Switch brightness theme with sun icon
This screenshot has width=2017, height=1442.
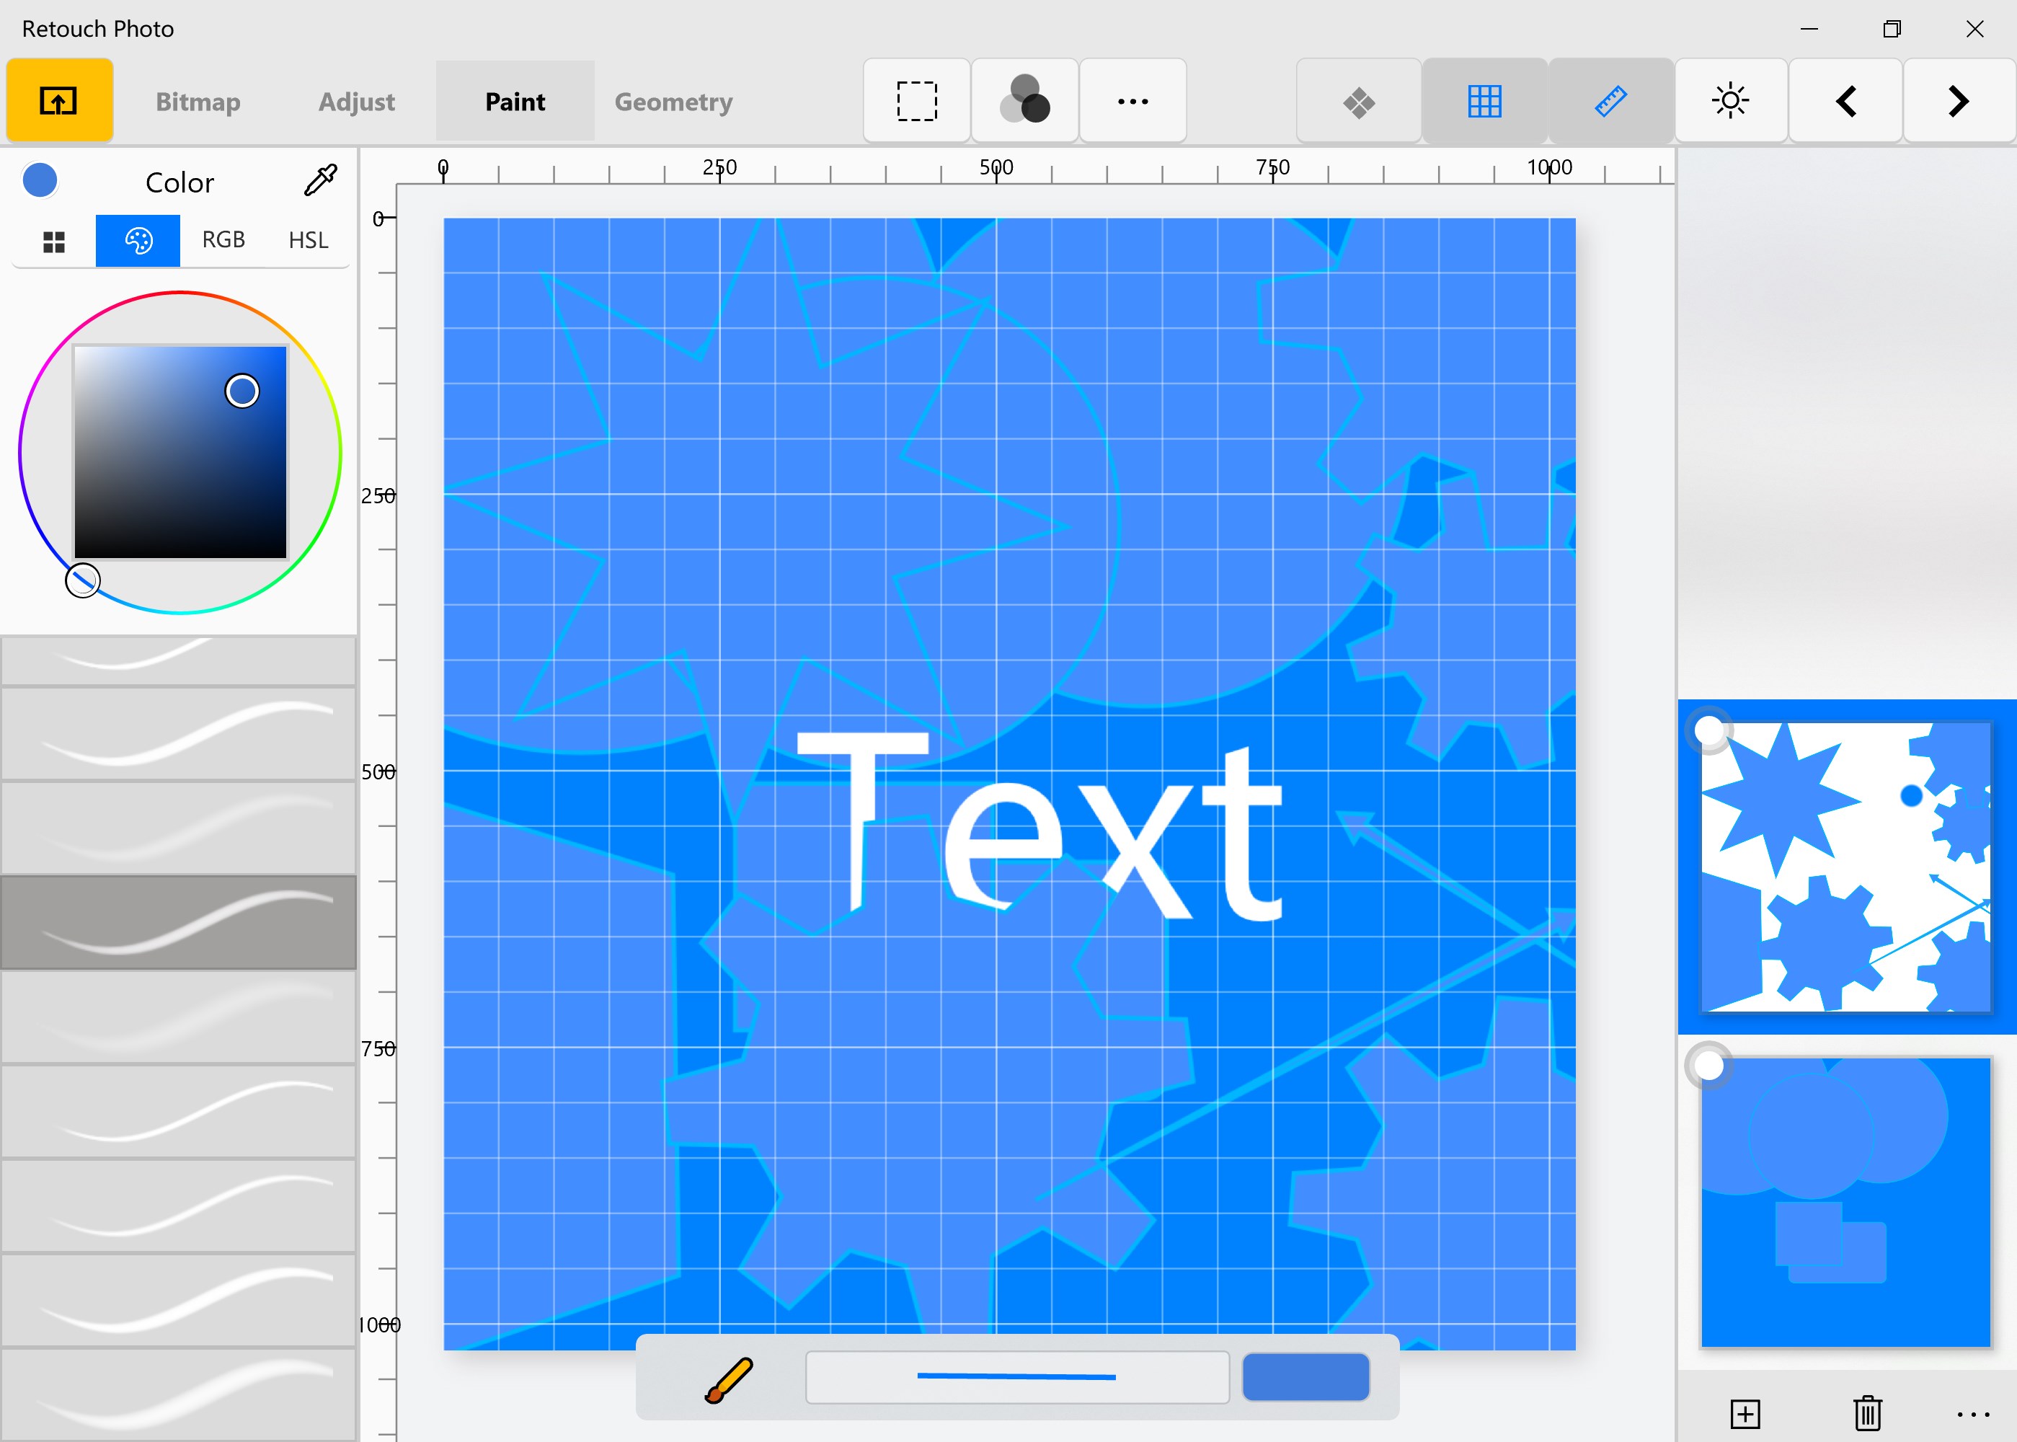[x=1729, y=101]
